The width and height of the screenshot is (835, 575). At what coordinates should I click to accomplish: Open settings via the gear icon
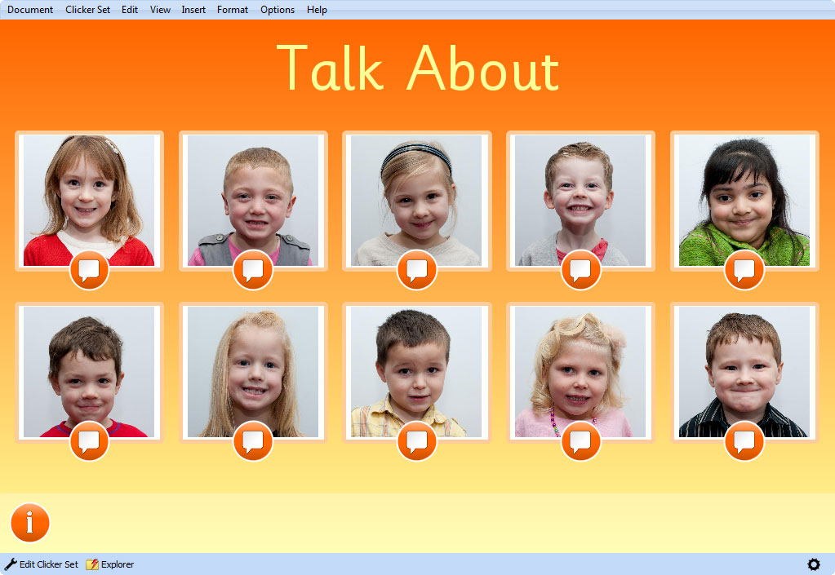pos(814,564)
